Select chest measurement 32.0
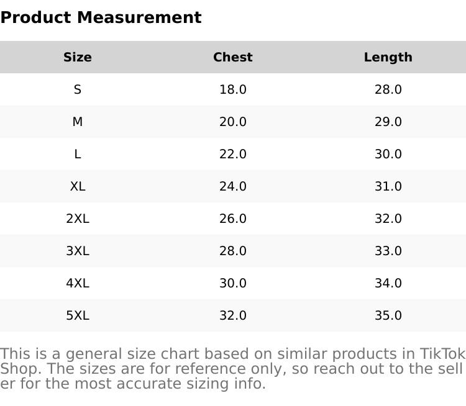This screenshot has width=466, height=406. pos(233,315)
